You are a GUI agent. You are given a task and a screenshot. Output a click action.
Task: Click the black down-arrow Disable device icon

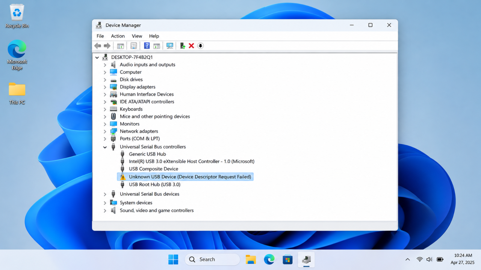(x=200, y=46)
